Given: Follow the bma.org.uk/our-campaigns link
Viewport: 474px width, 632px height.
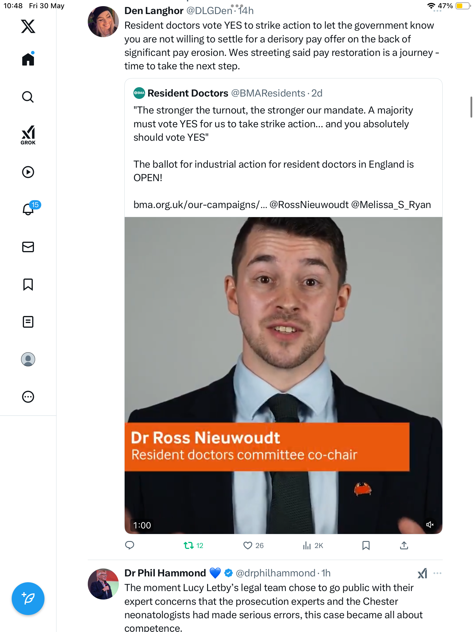Looking at the screenshot, I should 200,205.
